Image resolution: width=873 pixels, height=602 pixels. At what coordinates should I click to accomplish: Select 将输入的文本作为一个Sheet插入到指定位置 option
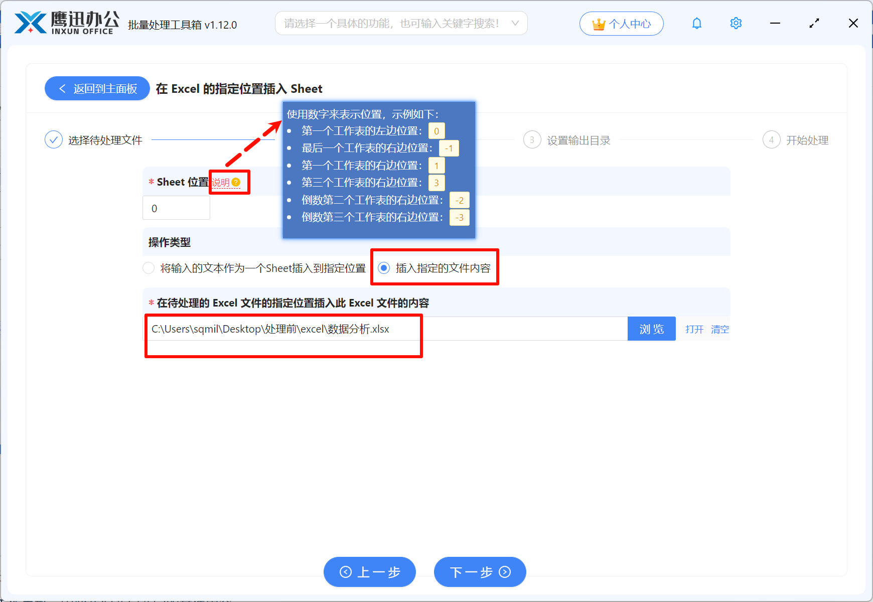pos(149,268)
